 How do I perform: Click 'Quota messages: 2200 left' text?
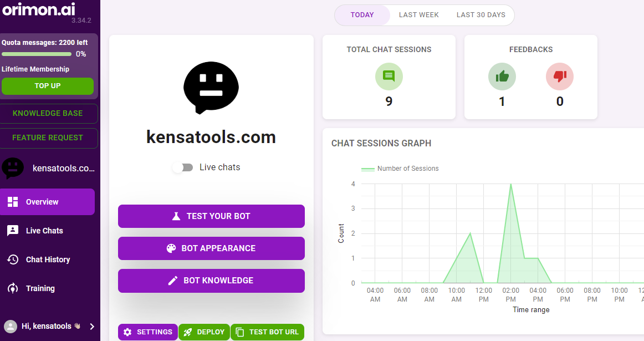(45, 42)
